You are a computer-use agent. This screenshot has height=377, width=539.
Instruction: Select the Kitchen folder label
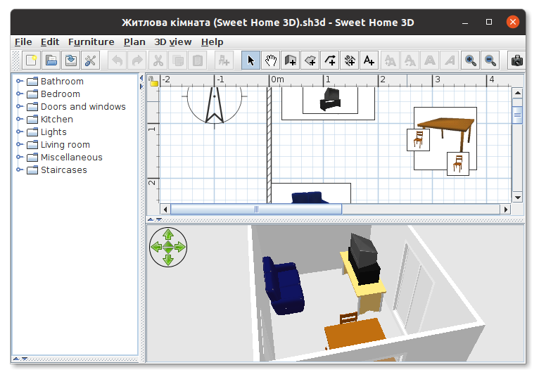click(x=57, y=120)
